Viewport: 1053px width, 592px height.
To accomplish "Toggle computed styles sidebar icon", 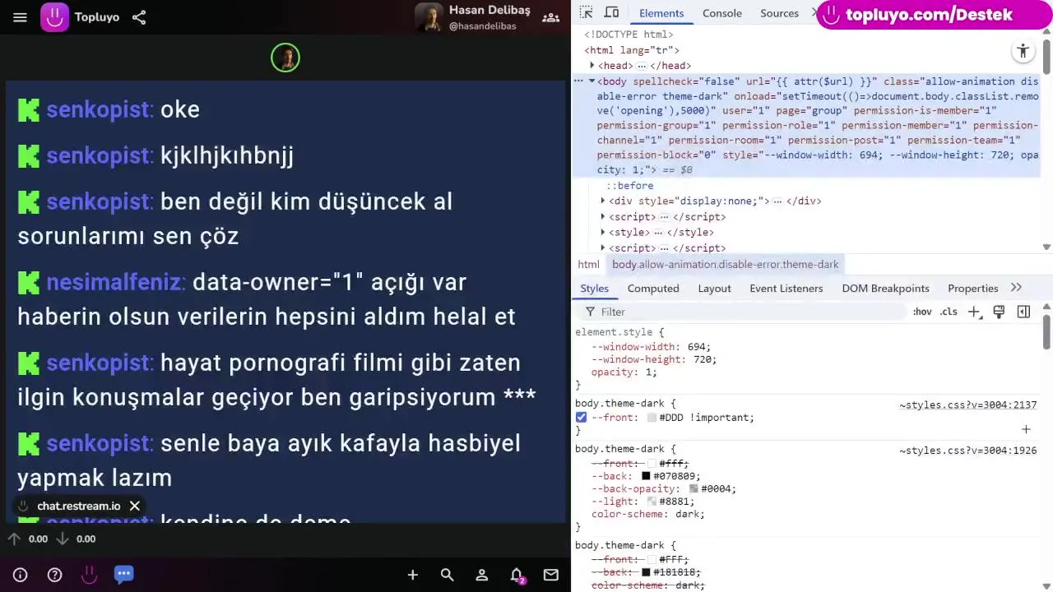I will 1023,312.
